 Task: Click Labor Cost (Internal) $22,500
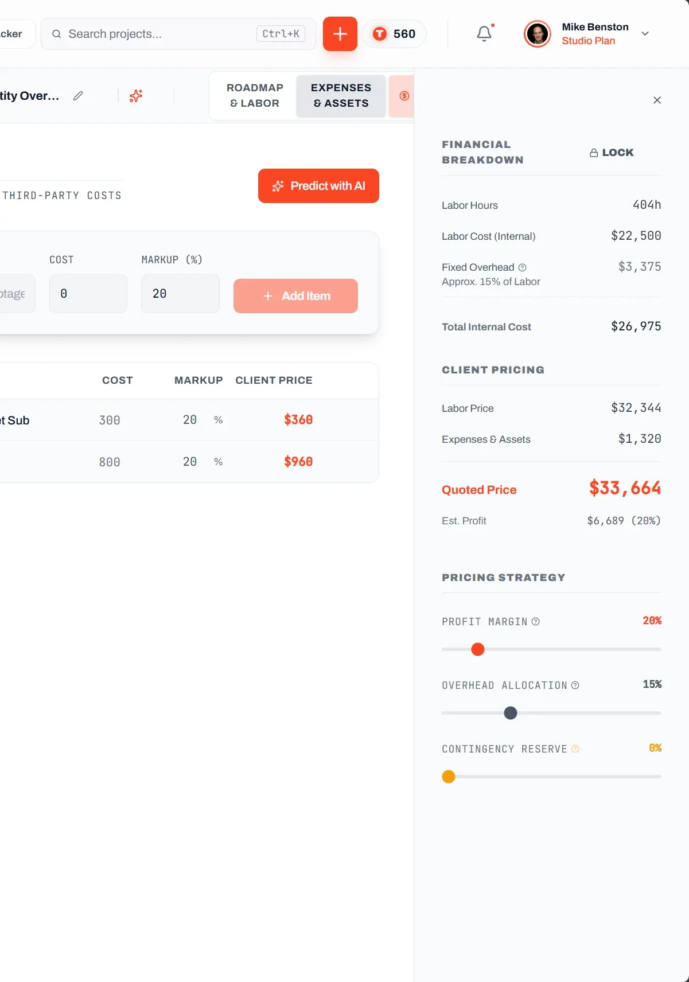pos(636,236)
